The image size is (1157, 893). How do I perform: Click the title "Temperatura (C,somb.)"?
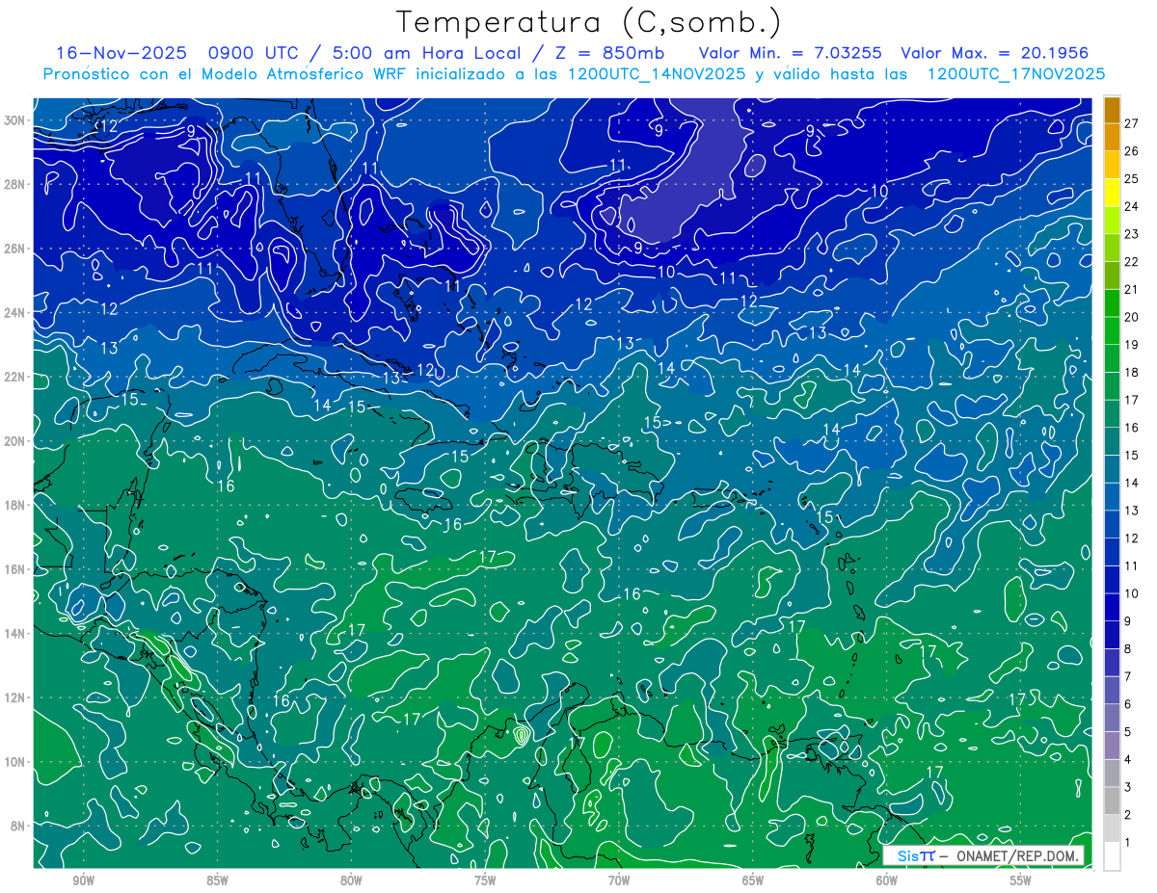(589, 22)
